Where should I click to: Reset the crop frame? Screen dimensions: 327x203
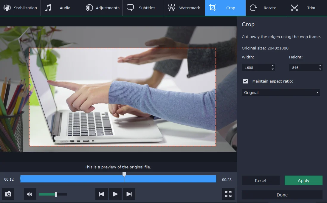click(x=261, y=180)
